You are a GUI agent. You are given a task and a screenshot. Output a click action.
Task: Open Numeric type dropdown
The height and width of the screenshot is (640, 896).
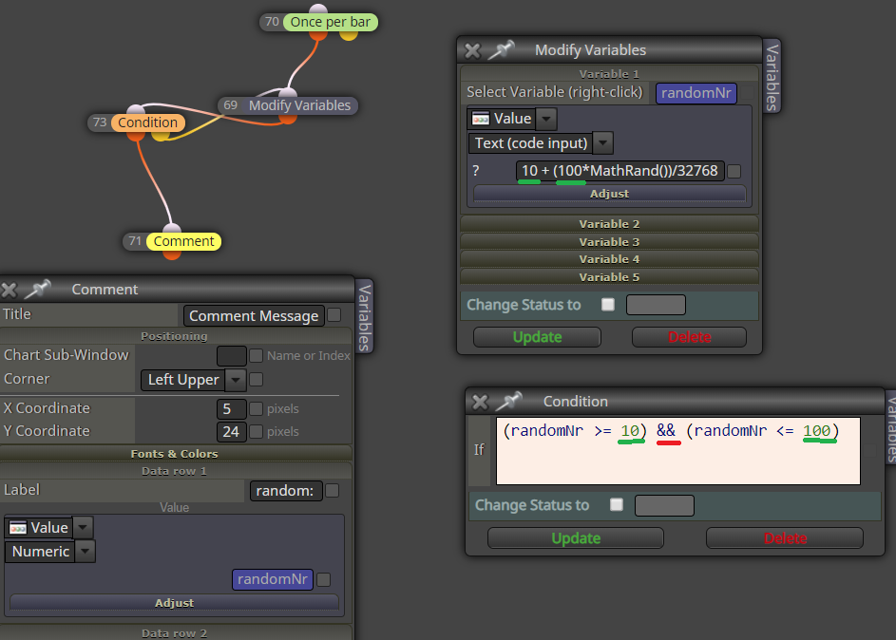[86, 552]
